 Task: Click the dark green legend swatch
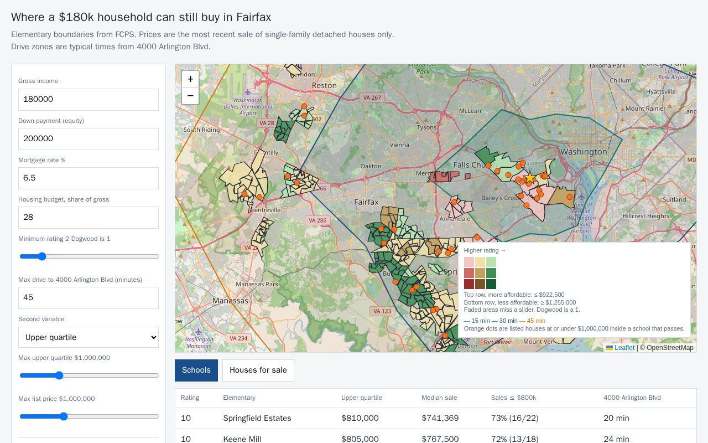tap(491, 284)
